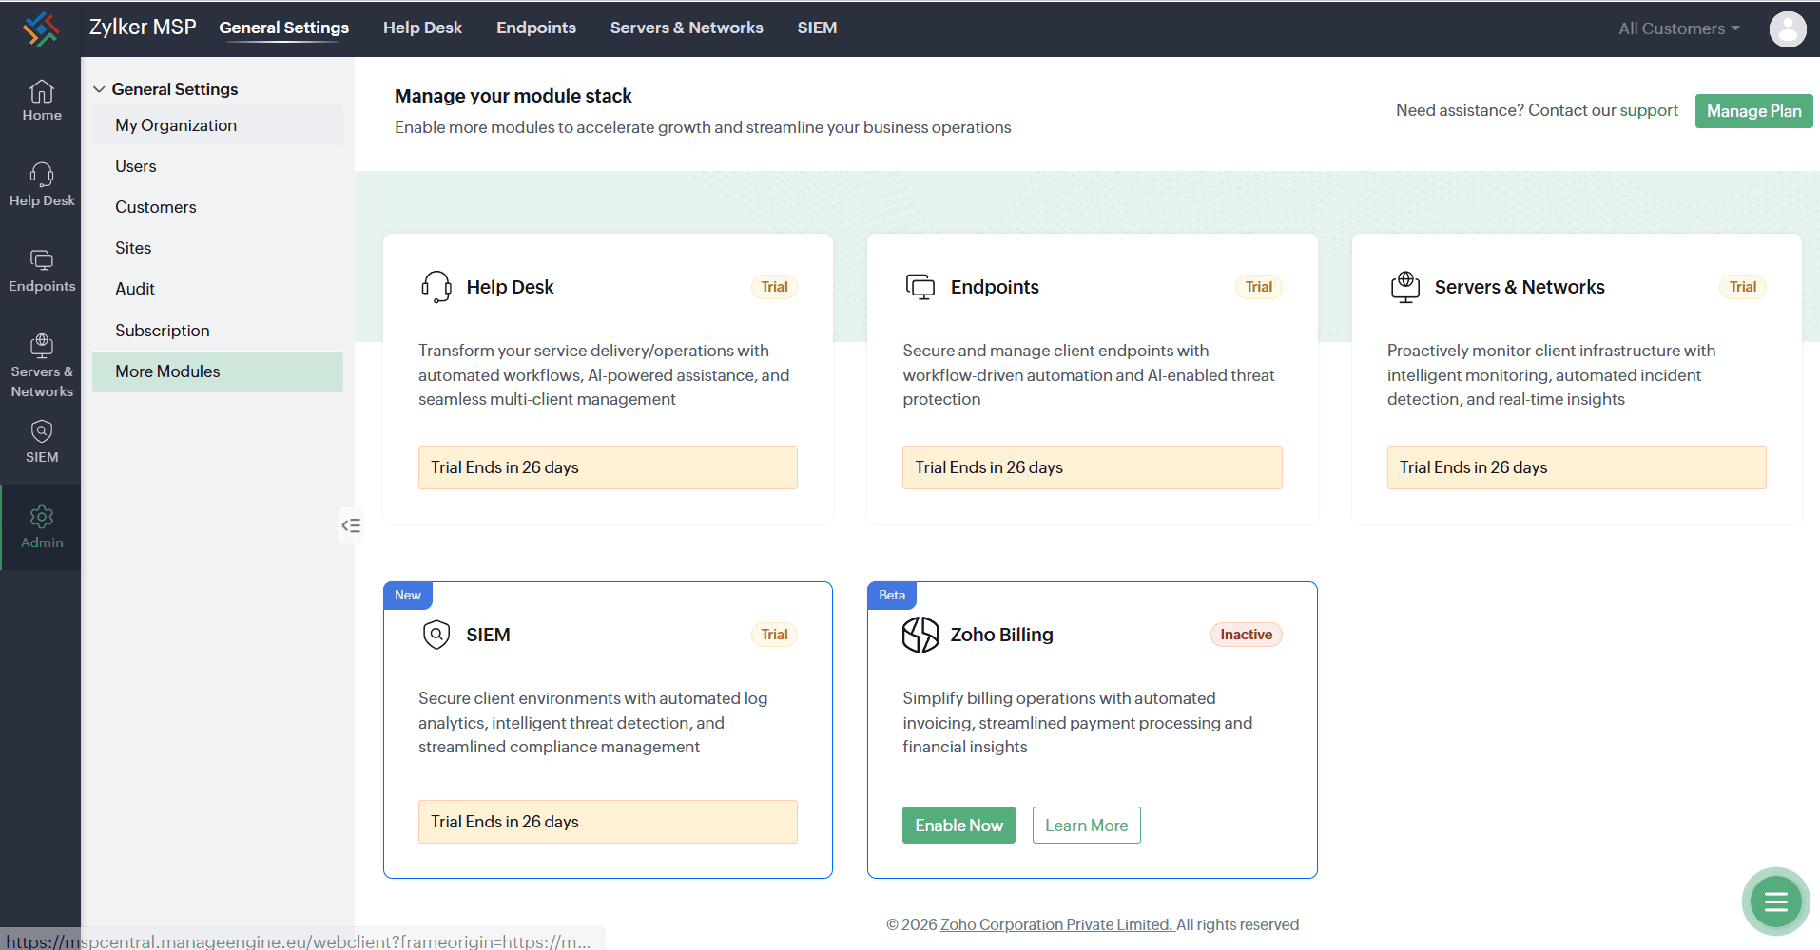Screen dimensions: 1820x950
Task: Open the All Customers dropdown
Action: click(x=1679, y=28)
